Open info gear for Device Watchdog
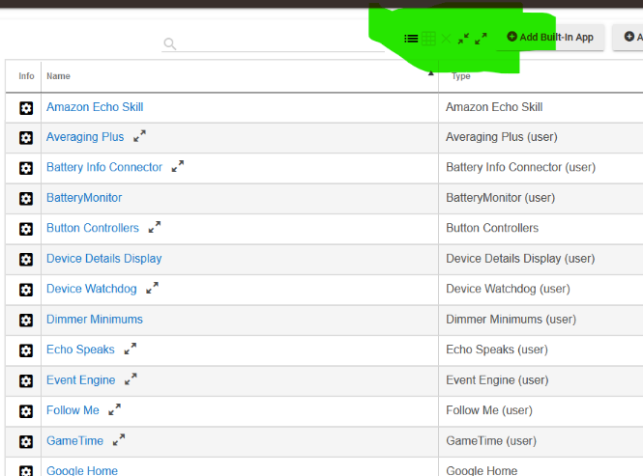Screen dimensions: 643x476 (26, 290)
